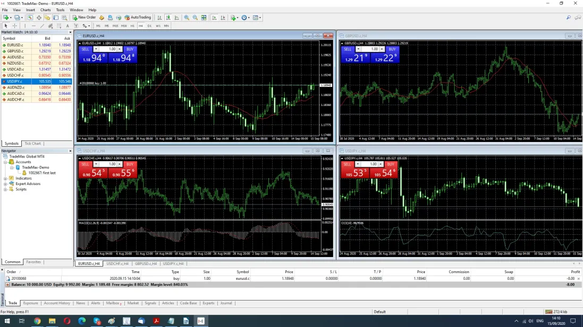Open the Tools menu

[60, 10]
